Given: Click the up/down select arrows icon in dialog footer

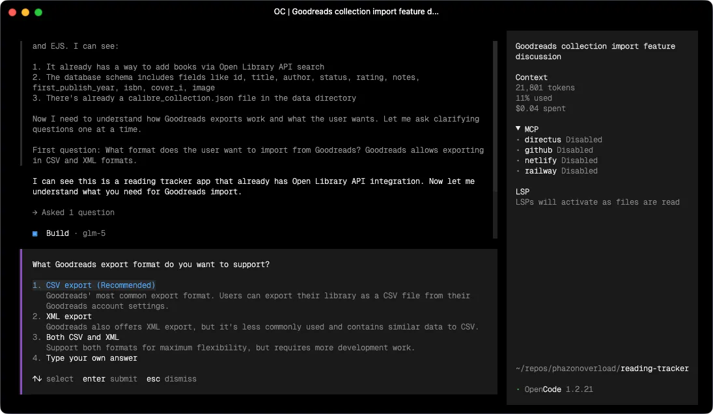Looking at the screenshot, I should tap(37, 379).
